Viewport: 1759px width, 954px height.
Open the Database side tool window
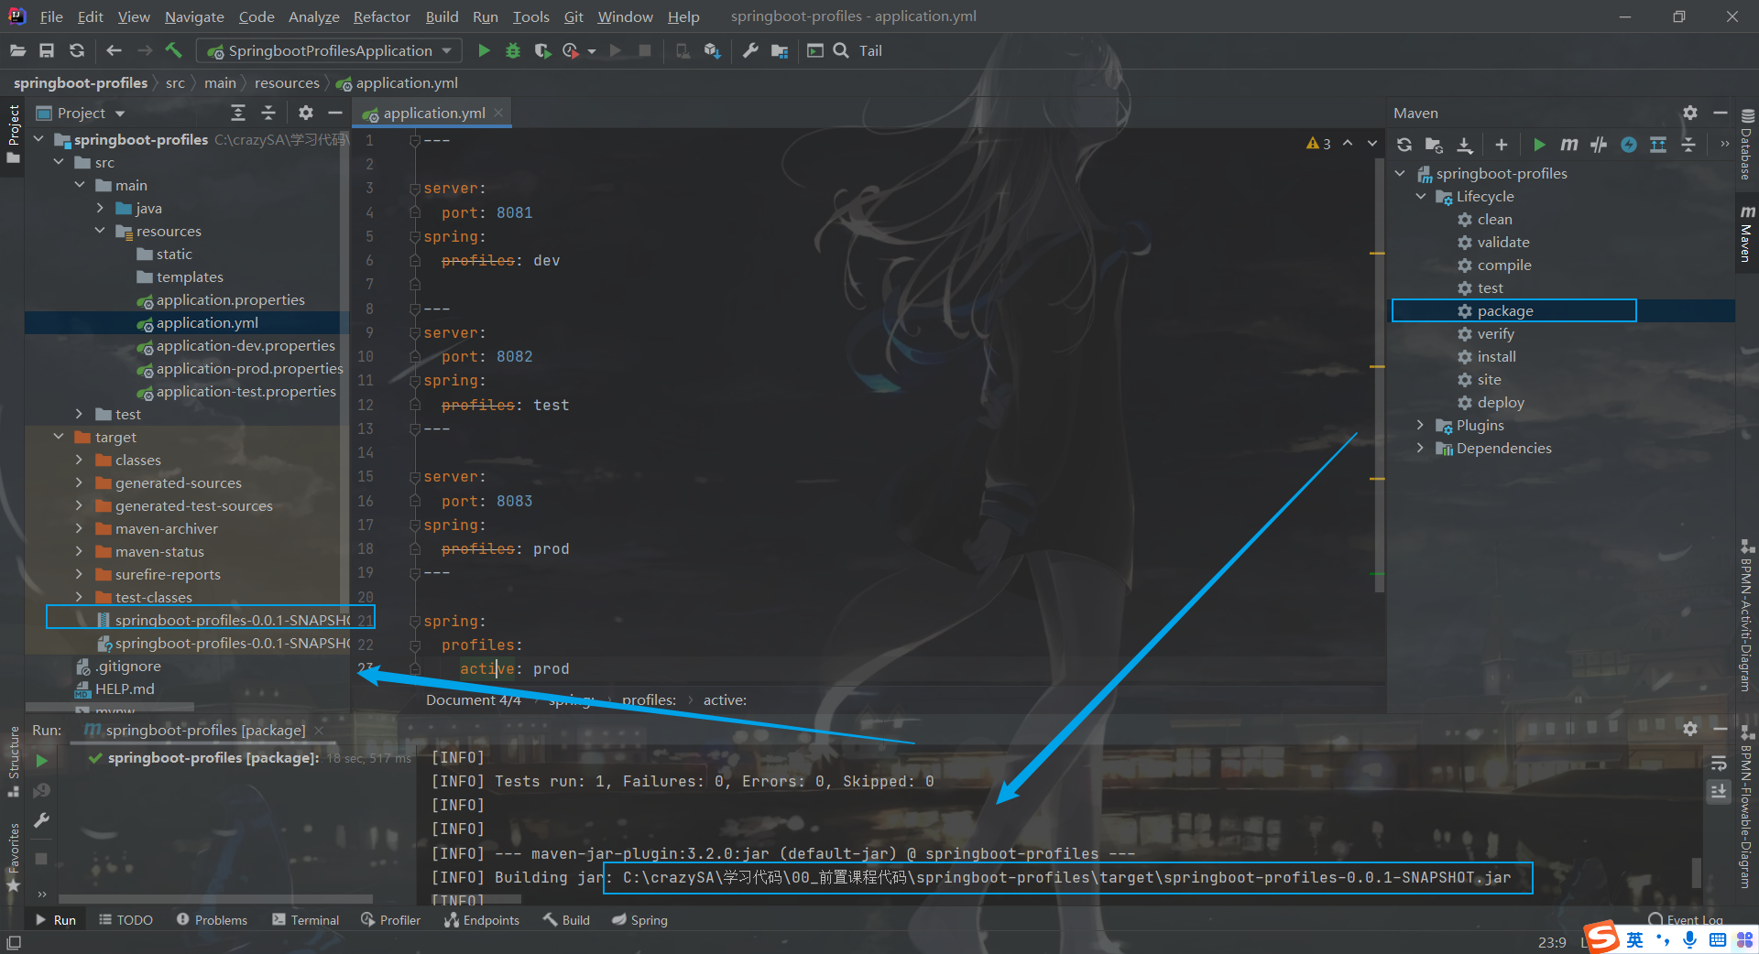1747,145
